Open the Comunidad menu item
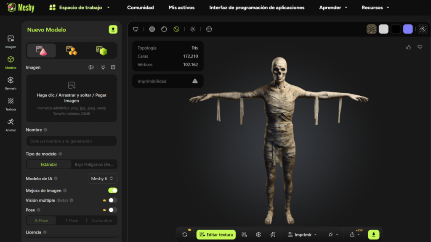The height and width of the screenshot is (242, 431). tap(141, 8)
